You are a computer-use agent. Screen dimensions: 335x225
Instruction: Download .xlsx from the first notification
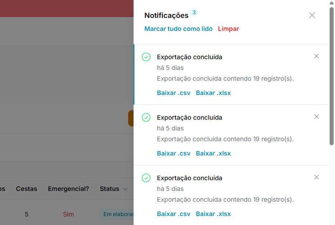pyautogui.click(x=213, y=93)
